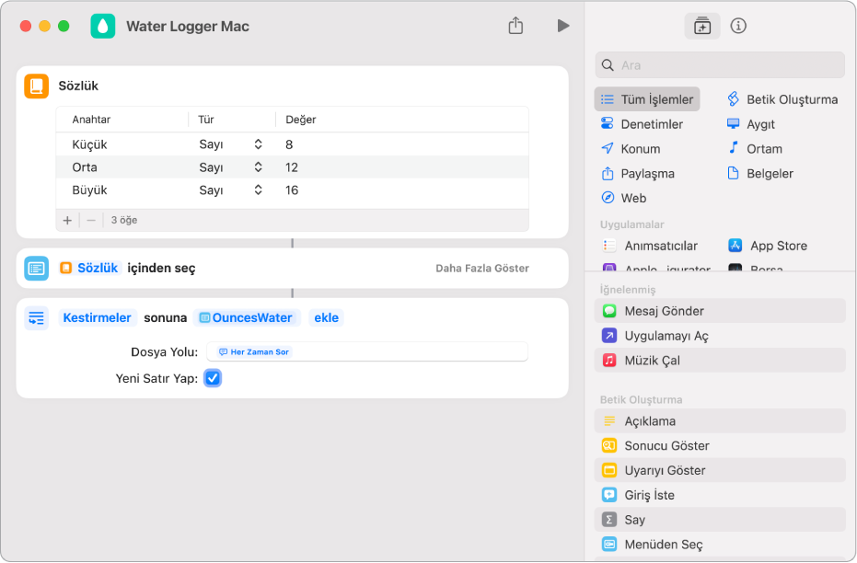Click the App Store app icon
The height and width of the screenshot is (563, 857).
[735, 246]
